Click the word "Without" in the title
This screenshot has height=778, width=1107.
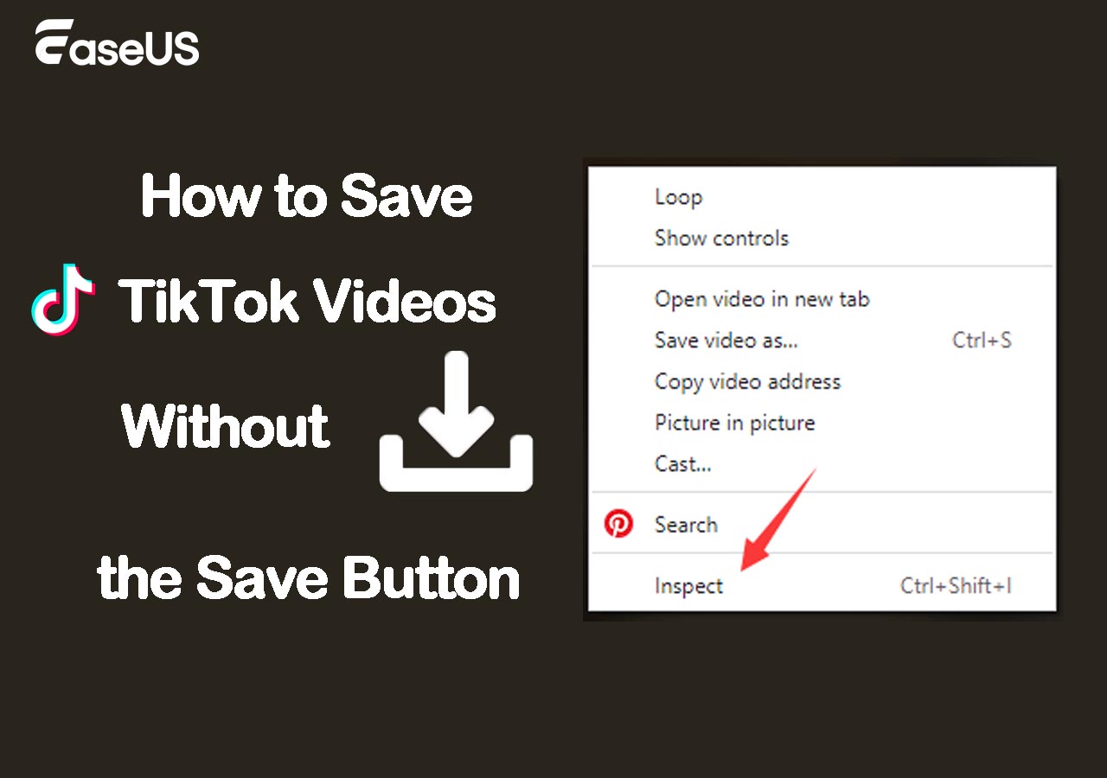(226, 425)
